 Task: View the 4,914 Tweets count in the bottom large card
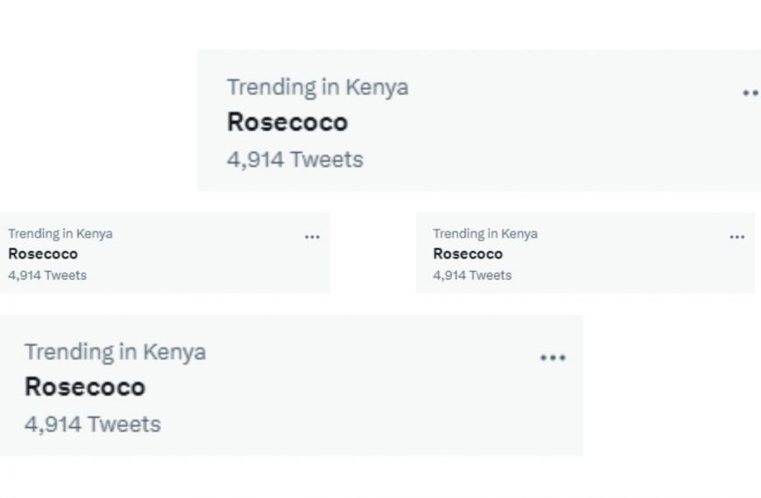click(93, 425)
